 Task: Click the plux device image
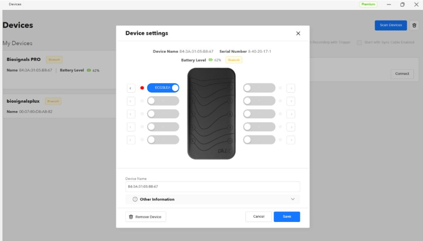coord(212,114)
